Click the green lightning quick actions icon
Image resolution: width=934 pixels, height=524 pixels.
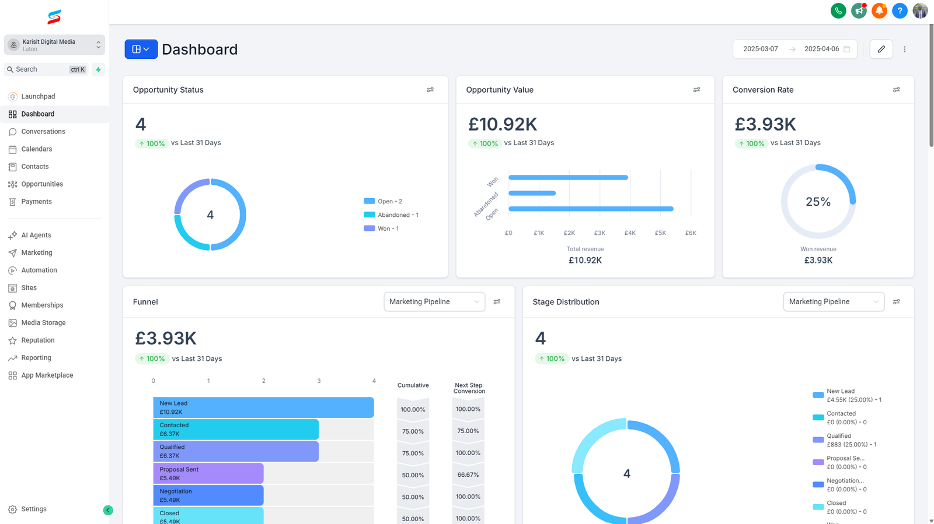(x=99, y=69)
